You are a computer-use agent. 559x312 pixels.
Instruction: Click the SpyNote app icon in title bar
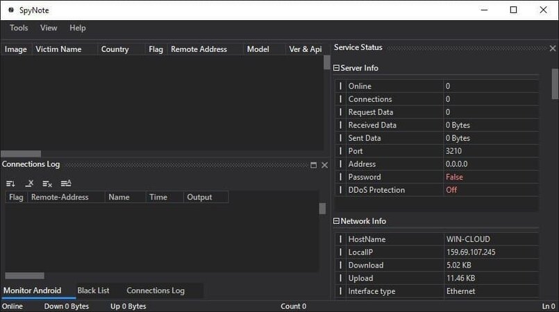coord(10,10)
